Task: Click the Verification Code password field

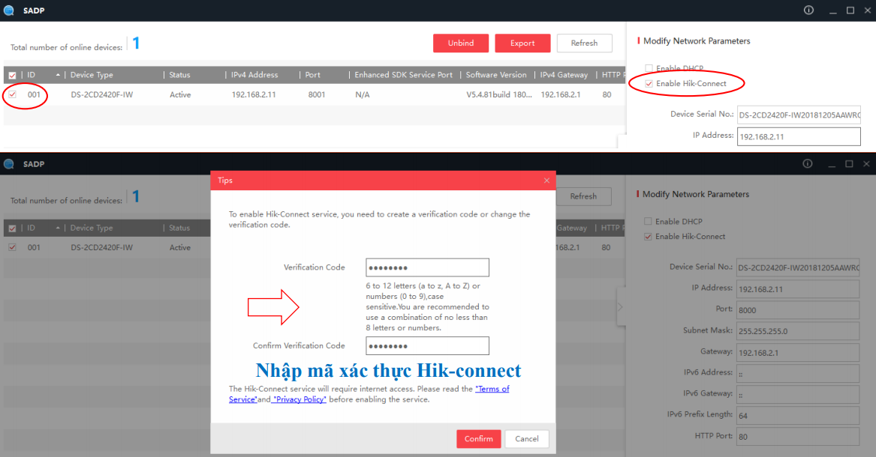Action: point(427,267)
